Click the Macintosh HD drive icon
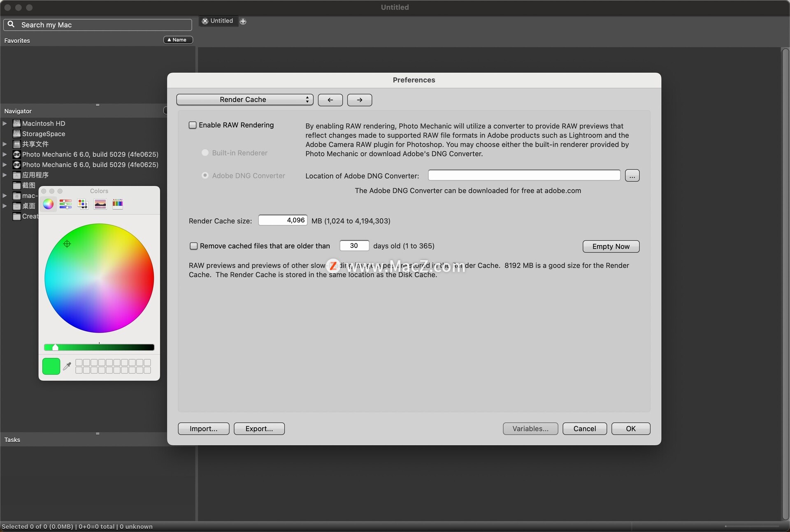This screenshot has width=790, height=532. pos(17,123)
